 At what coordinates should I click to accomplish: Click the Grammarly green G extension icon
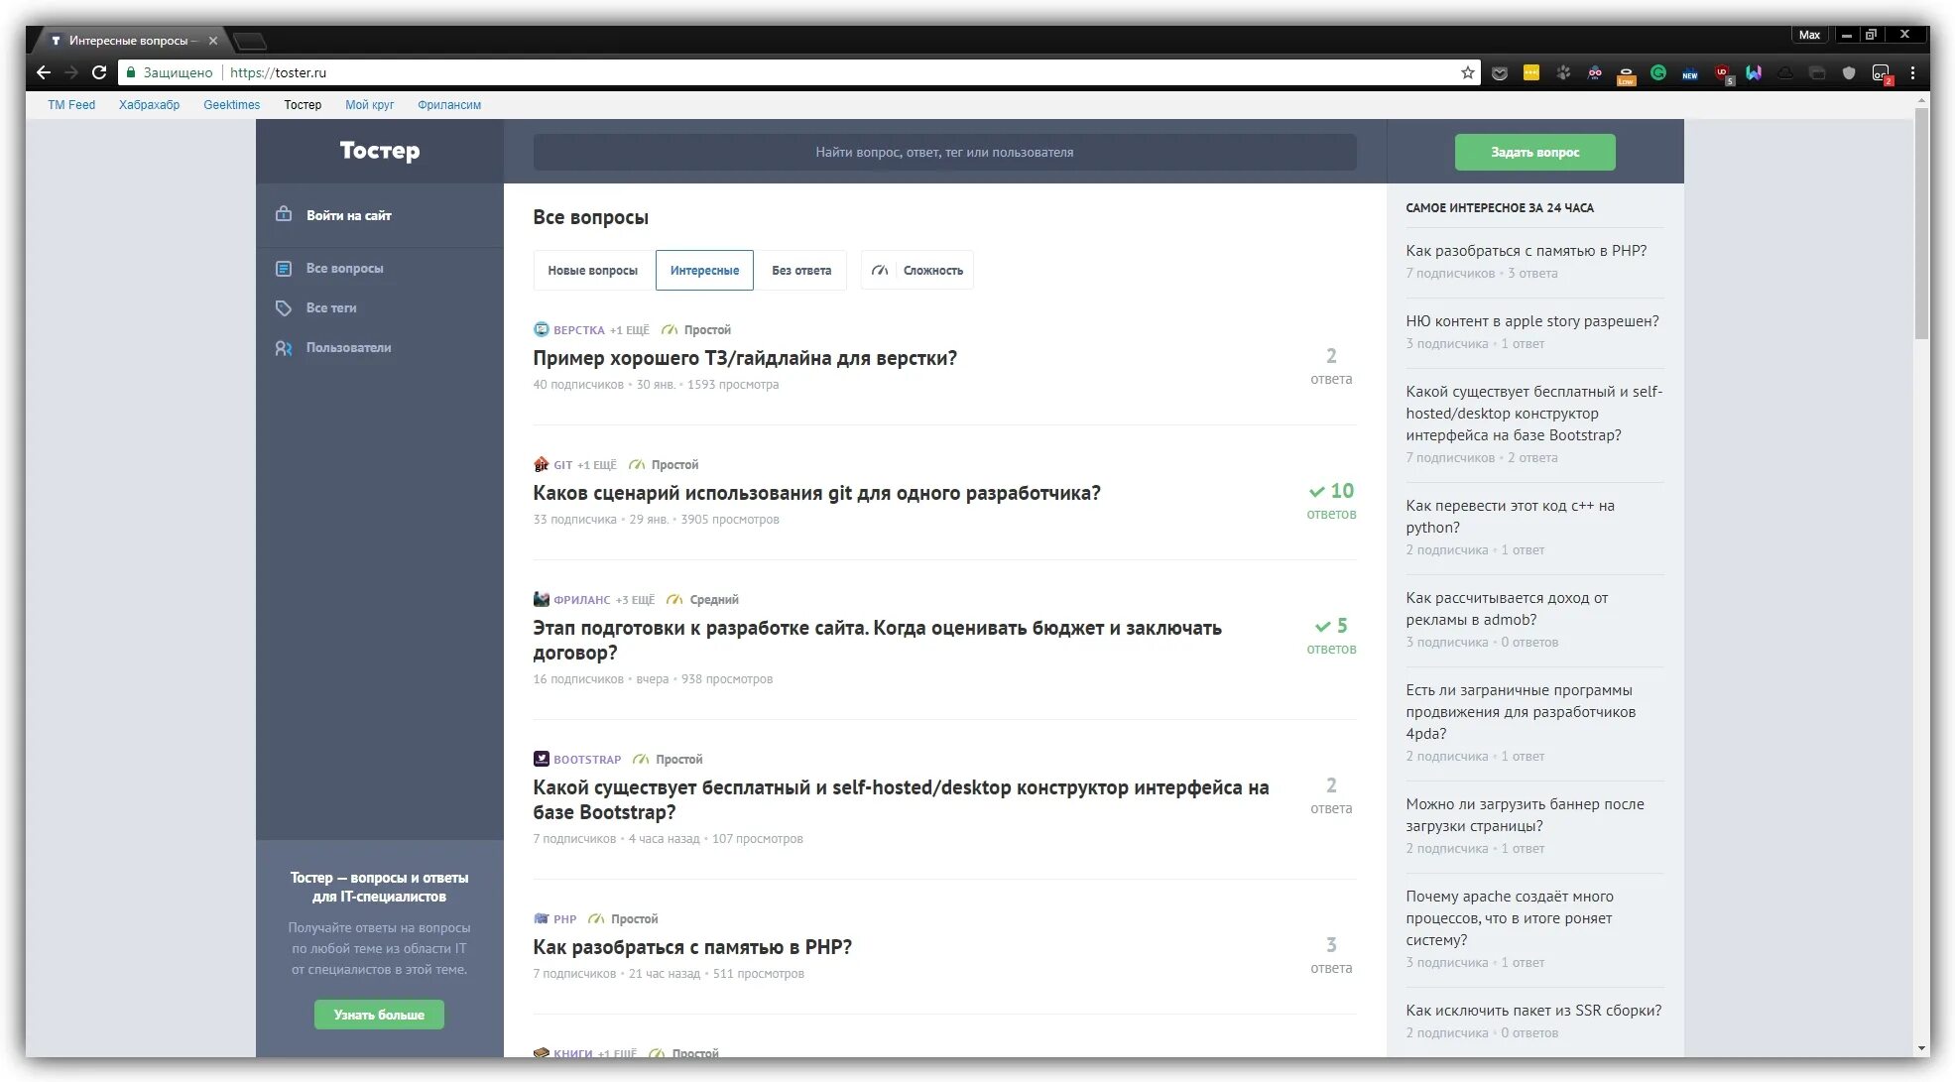point(1658,72)
